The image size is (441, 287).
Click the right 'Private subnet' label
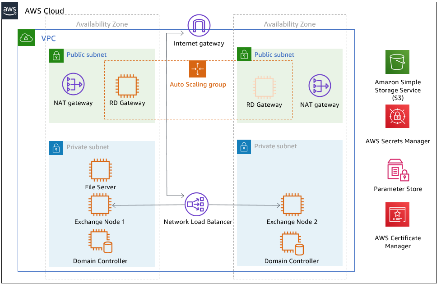point(276,146)
